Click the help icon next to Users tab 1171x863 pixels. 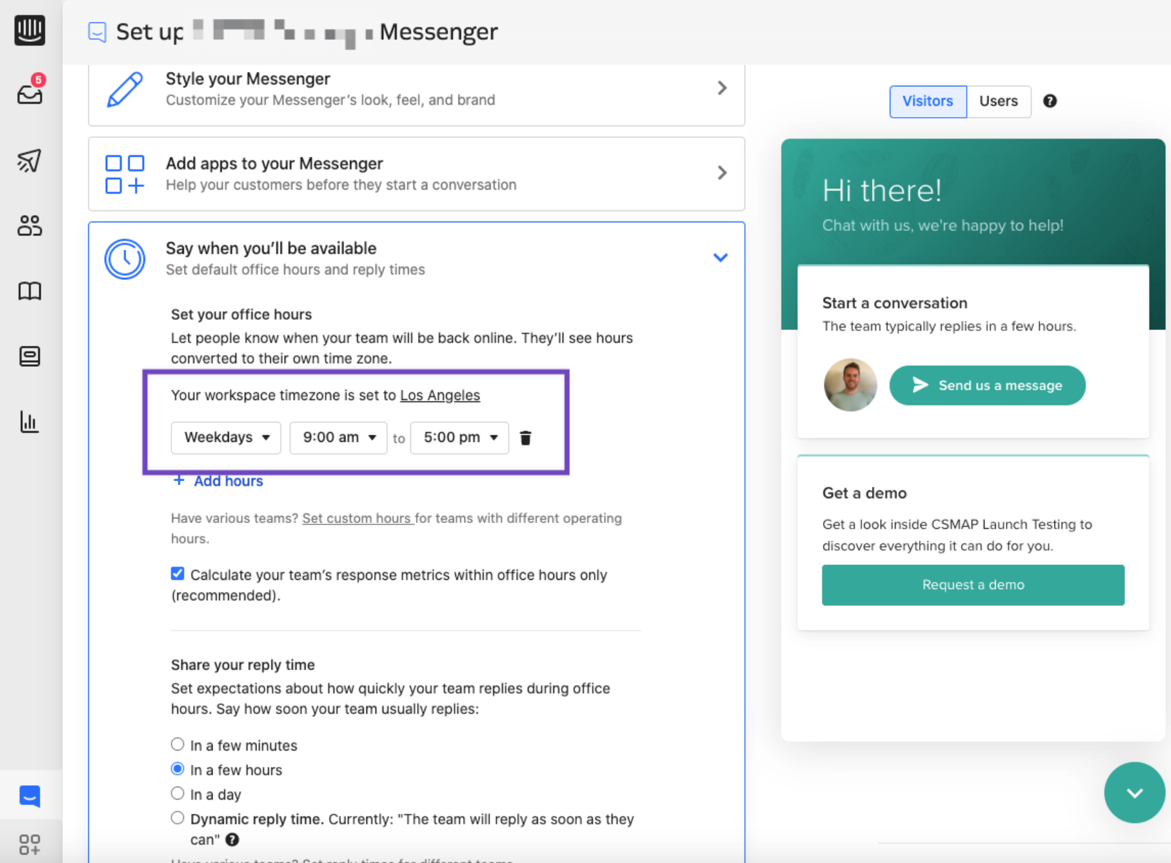tap(1050, 101)
